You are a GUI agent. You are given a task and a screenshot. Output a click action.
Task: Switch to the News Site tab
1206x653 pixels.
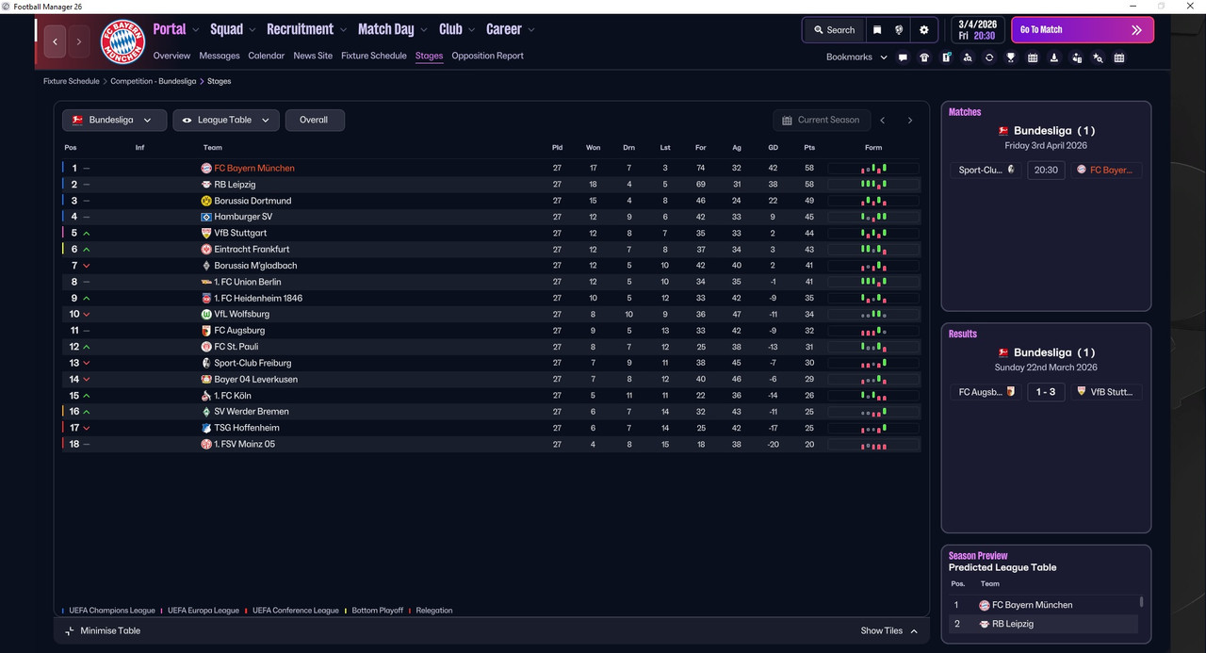[x=313, y=56]
